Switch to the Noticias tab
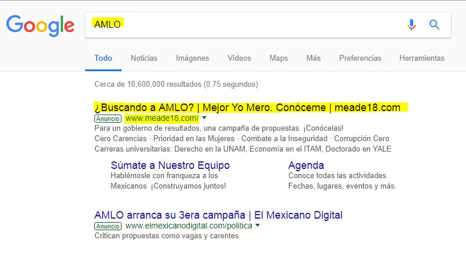This screenshot has height=262, width=466. point(144,58)
